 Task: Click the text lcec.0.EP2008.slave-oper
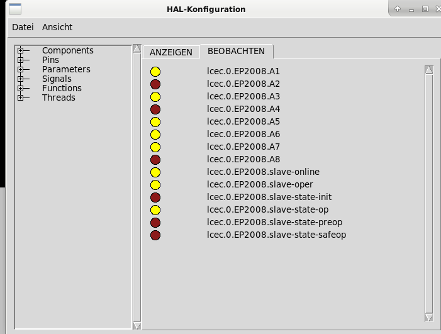point(260,184)
